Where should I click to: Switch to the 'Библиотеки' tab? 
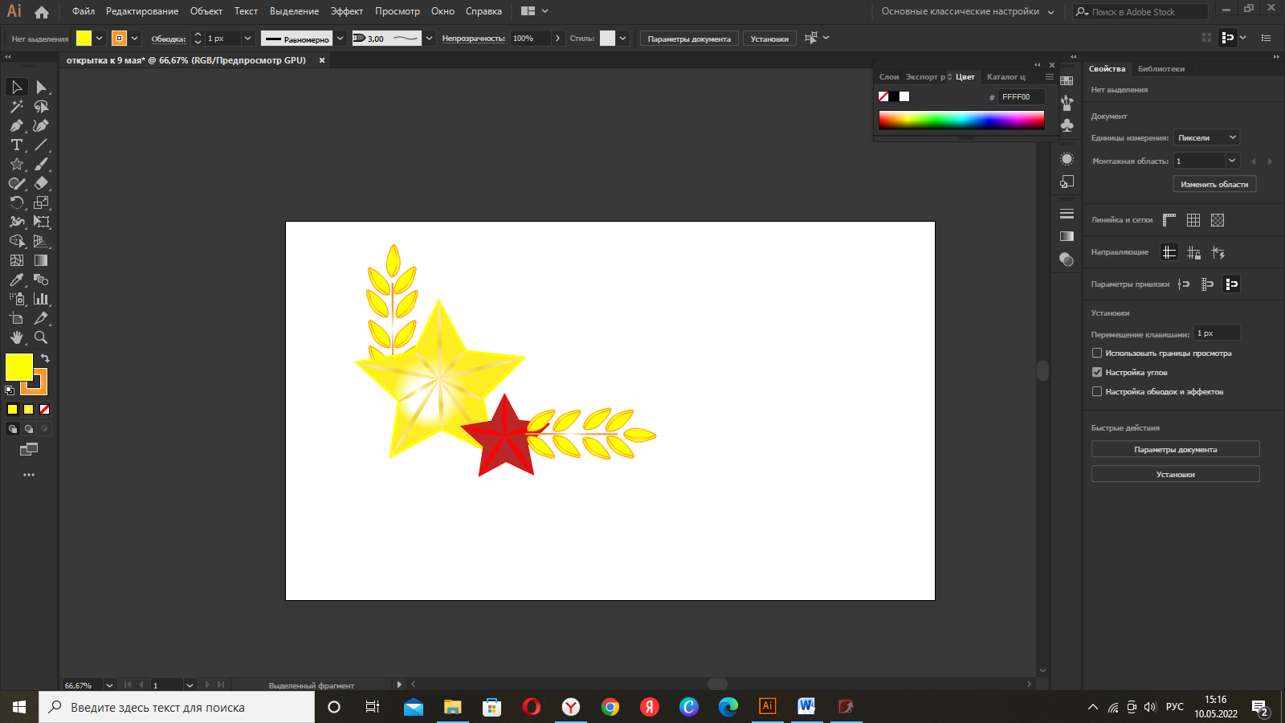coord(1161,69)
